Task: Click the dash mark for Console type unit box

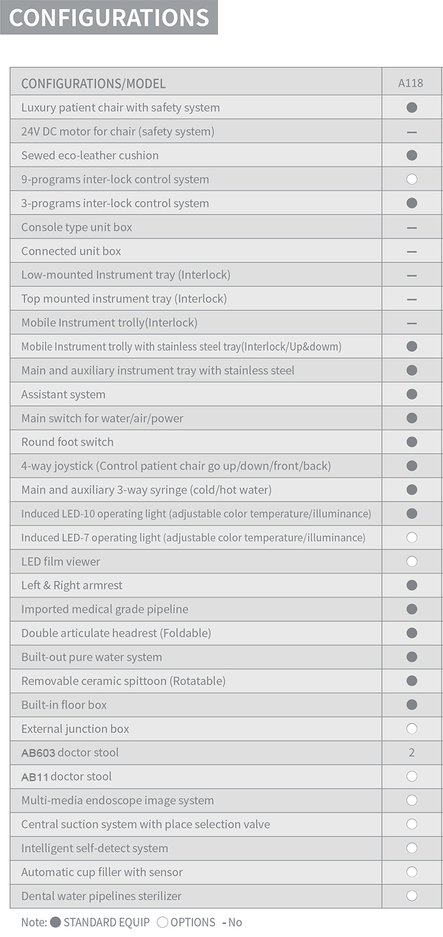Action: pyautogui.click(x=412, y=227)
